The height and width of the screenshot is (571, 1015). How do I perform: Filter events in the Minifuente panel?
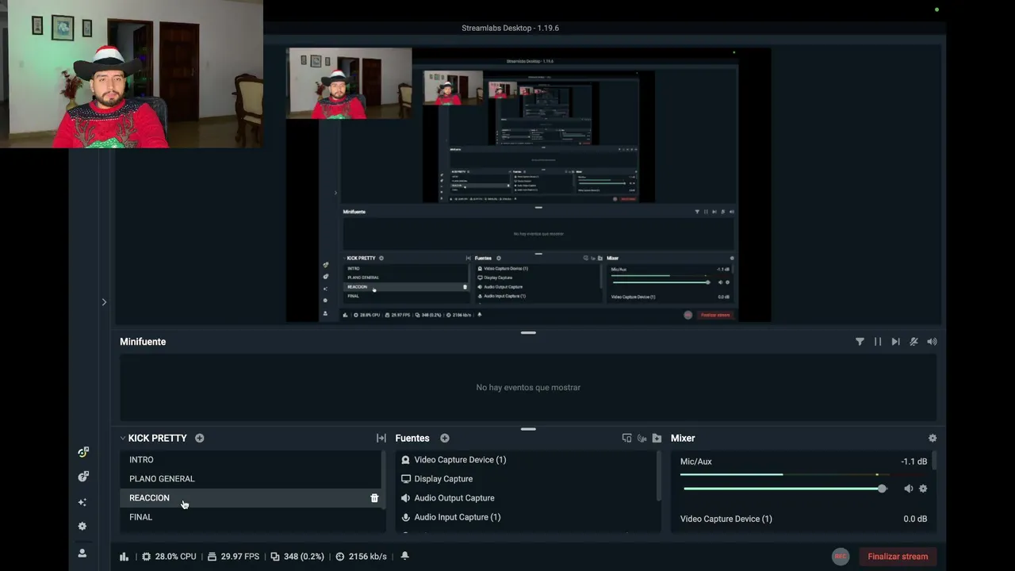pyautogui.click(x=860, y=342)
